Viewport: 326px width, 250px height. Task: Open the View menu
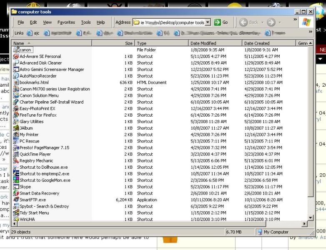47,22
